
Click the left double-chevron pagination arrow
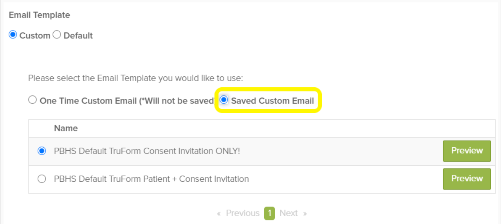pos(219,213)
